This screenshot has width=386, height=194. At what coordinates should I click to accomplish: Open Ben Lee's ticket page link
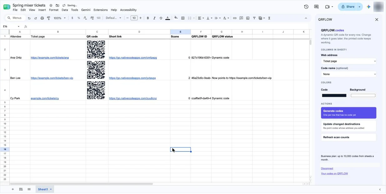coord(52,78)
